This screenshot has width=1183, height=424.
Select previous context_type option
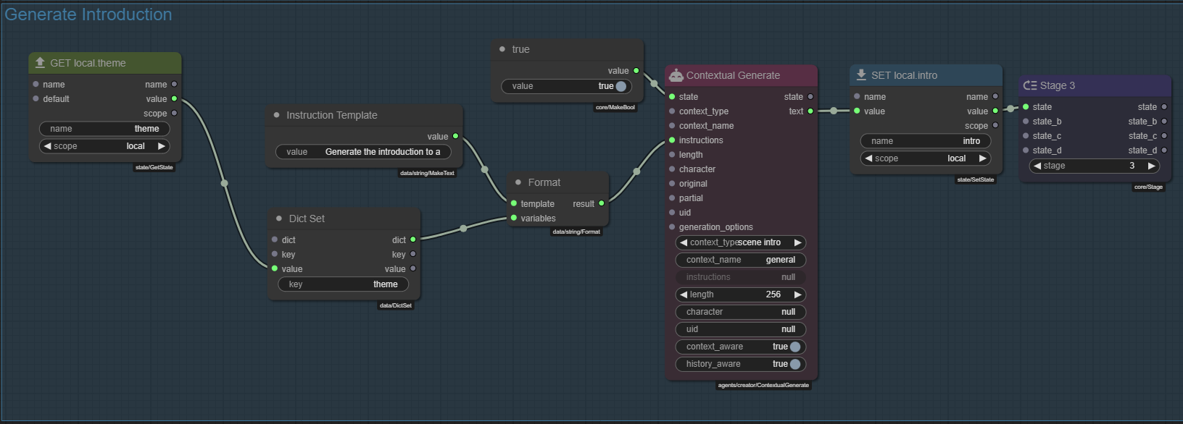tap(684, 242)
